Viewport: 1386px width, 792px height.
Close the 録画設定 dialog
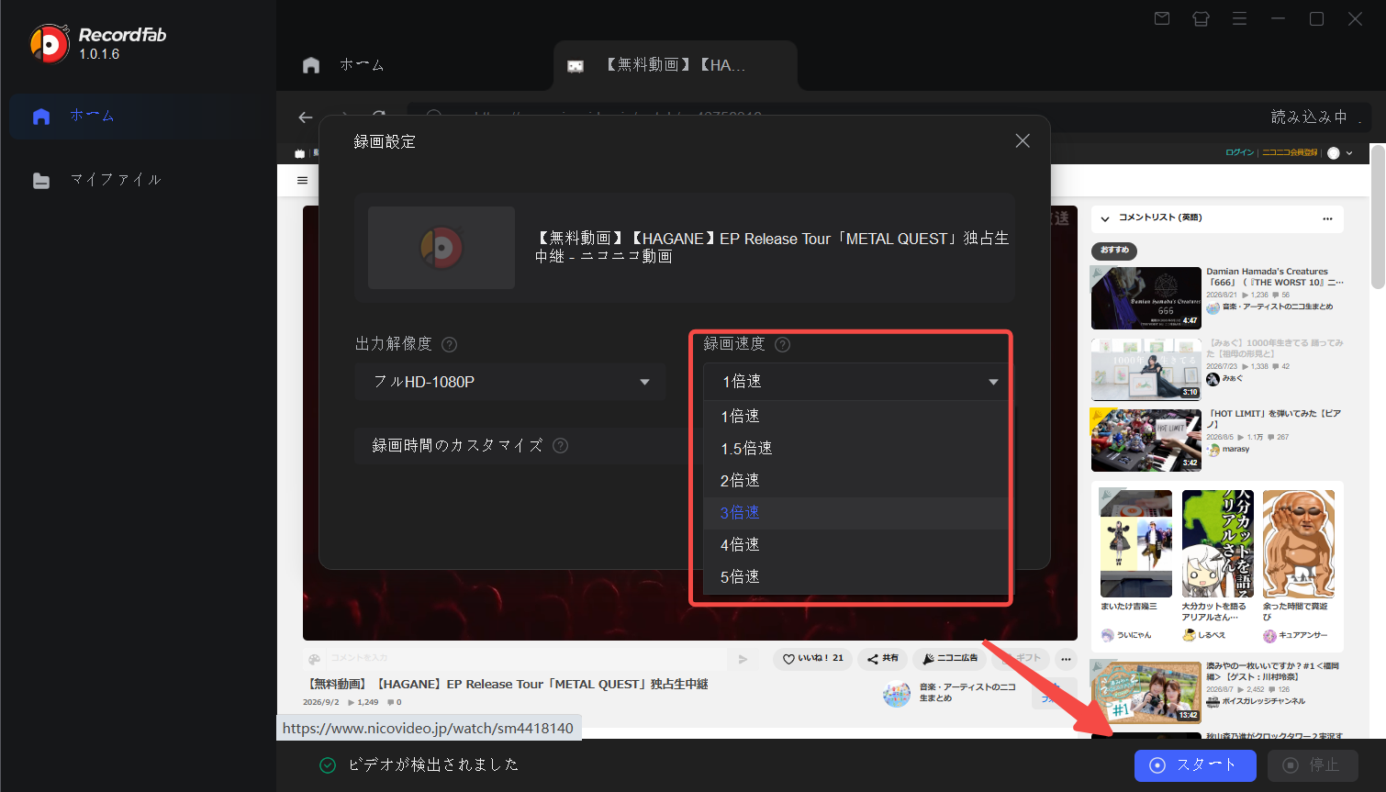[1023, 140]
